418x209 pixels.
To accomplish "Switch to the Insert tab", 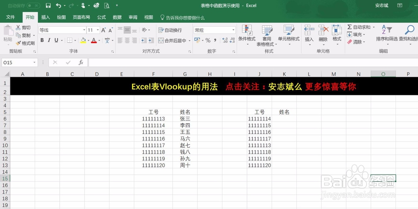I will click(45, 17).
